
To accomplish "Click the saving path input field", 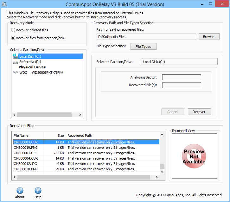I will point(146,37).
